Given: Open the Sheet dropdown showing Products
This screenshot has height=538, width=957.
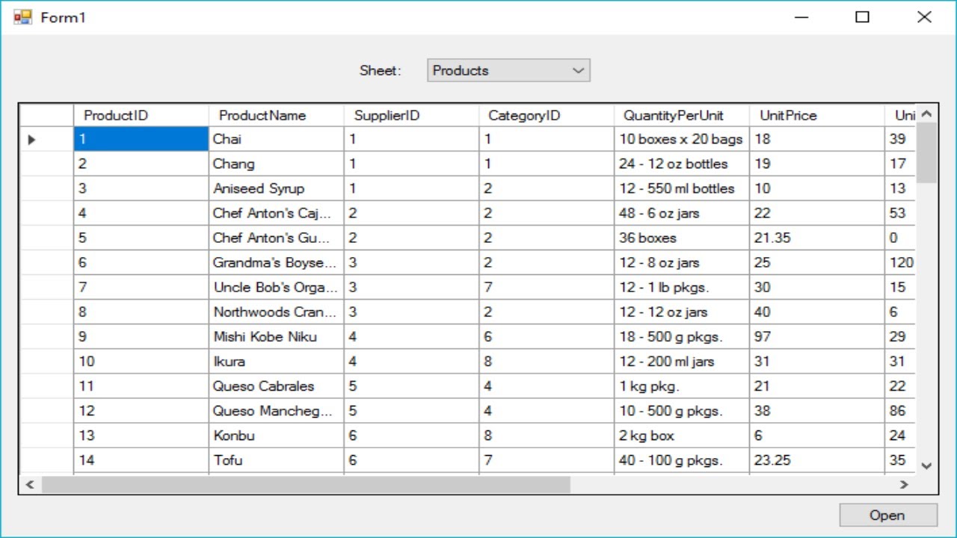Looking at the screenshot, I should pos(508,70).
